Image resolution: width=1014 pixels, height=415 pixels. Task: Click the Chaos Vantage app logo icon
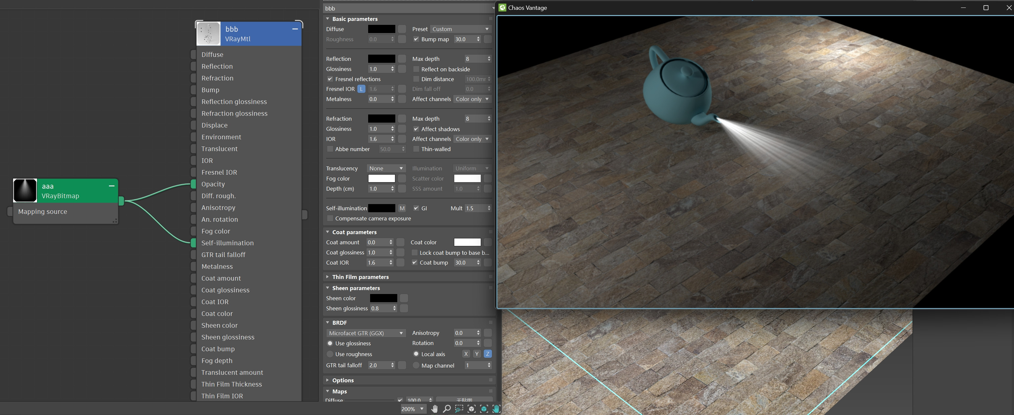(502, 8)
